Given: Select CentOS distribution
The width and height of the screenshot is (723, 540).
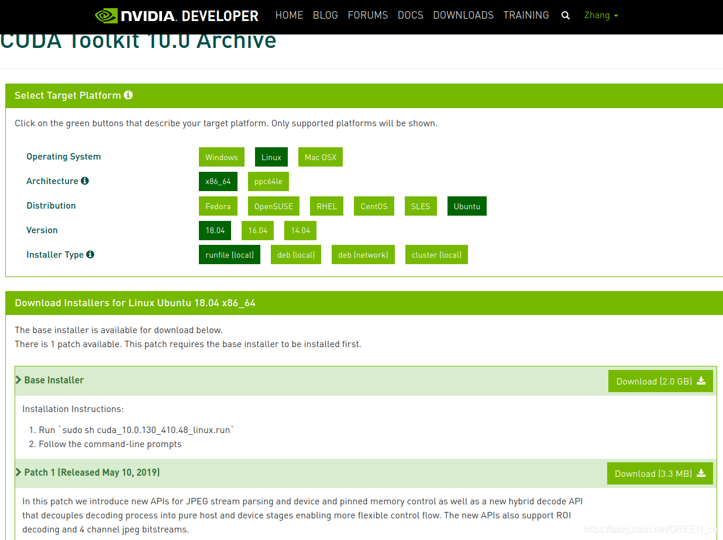Looking at the screenshot, I should click(x=374, y=206).
